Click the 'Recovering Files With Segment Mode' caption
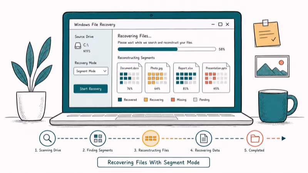The image size is (308, 173). pos(154,162)
